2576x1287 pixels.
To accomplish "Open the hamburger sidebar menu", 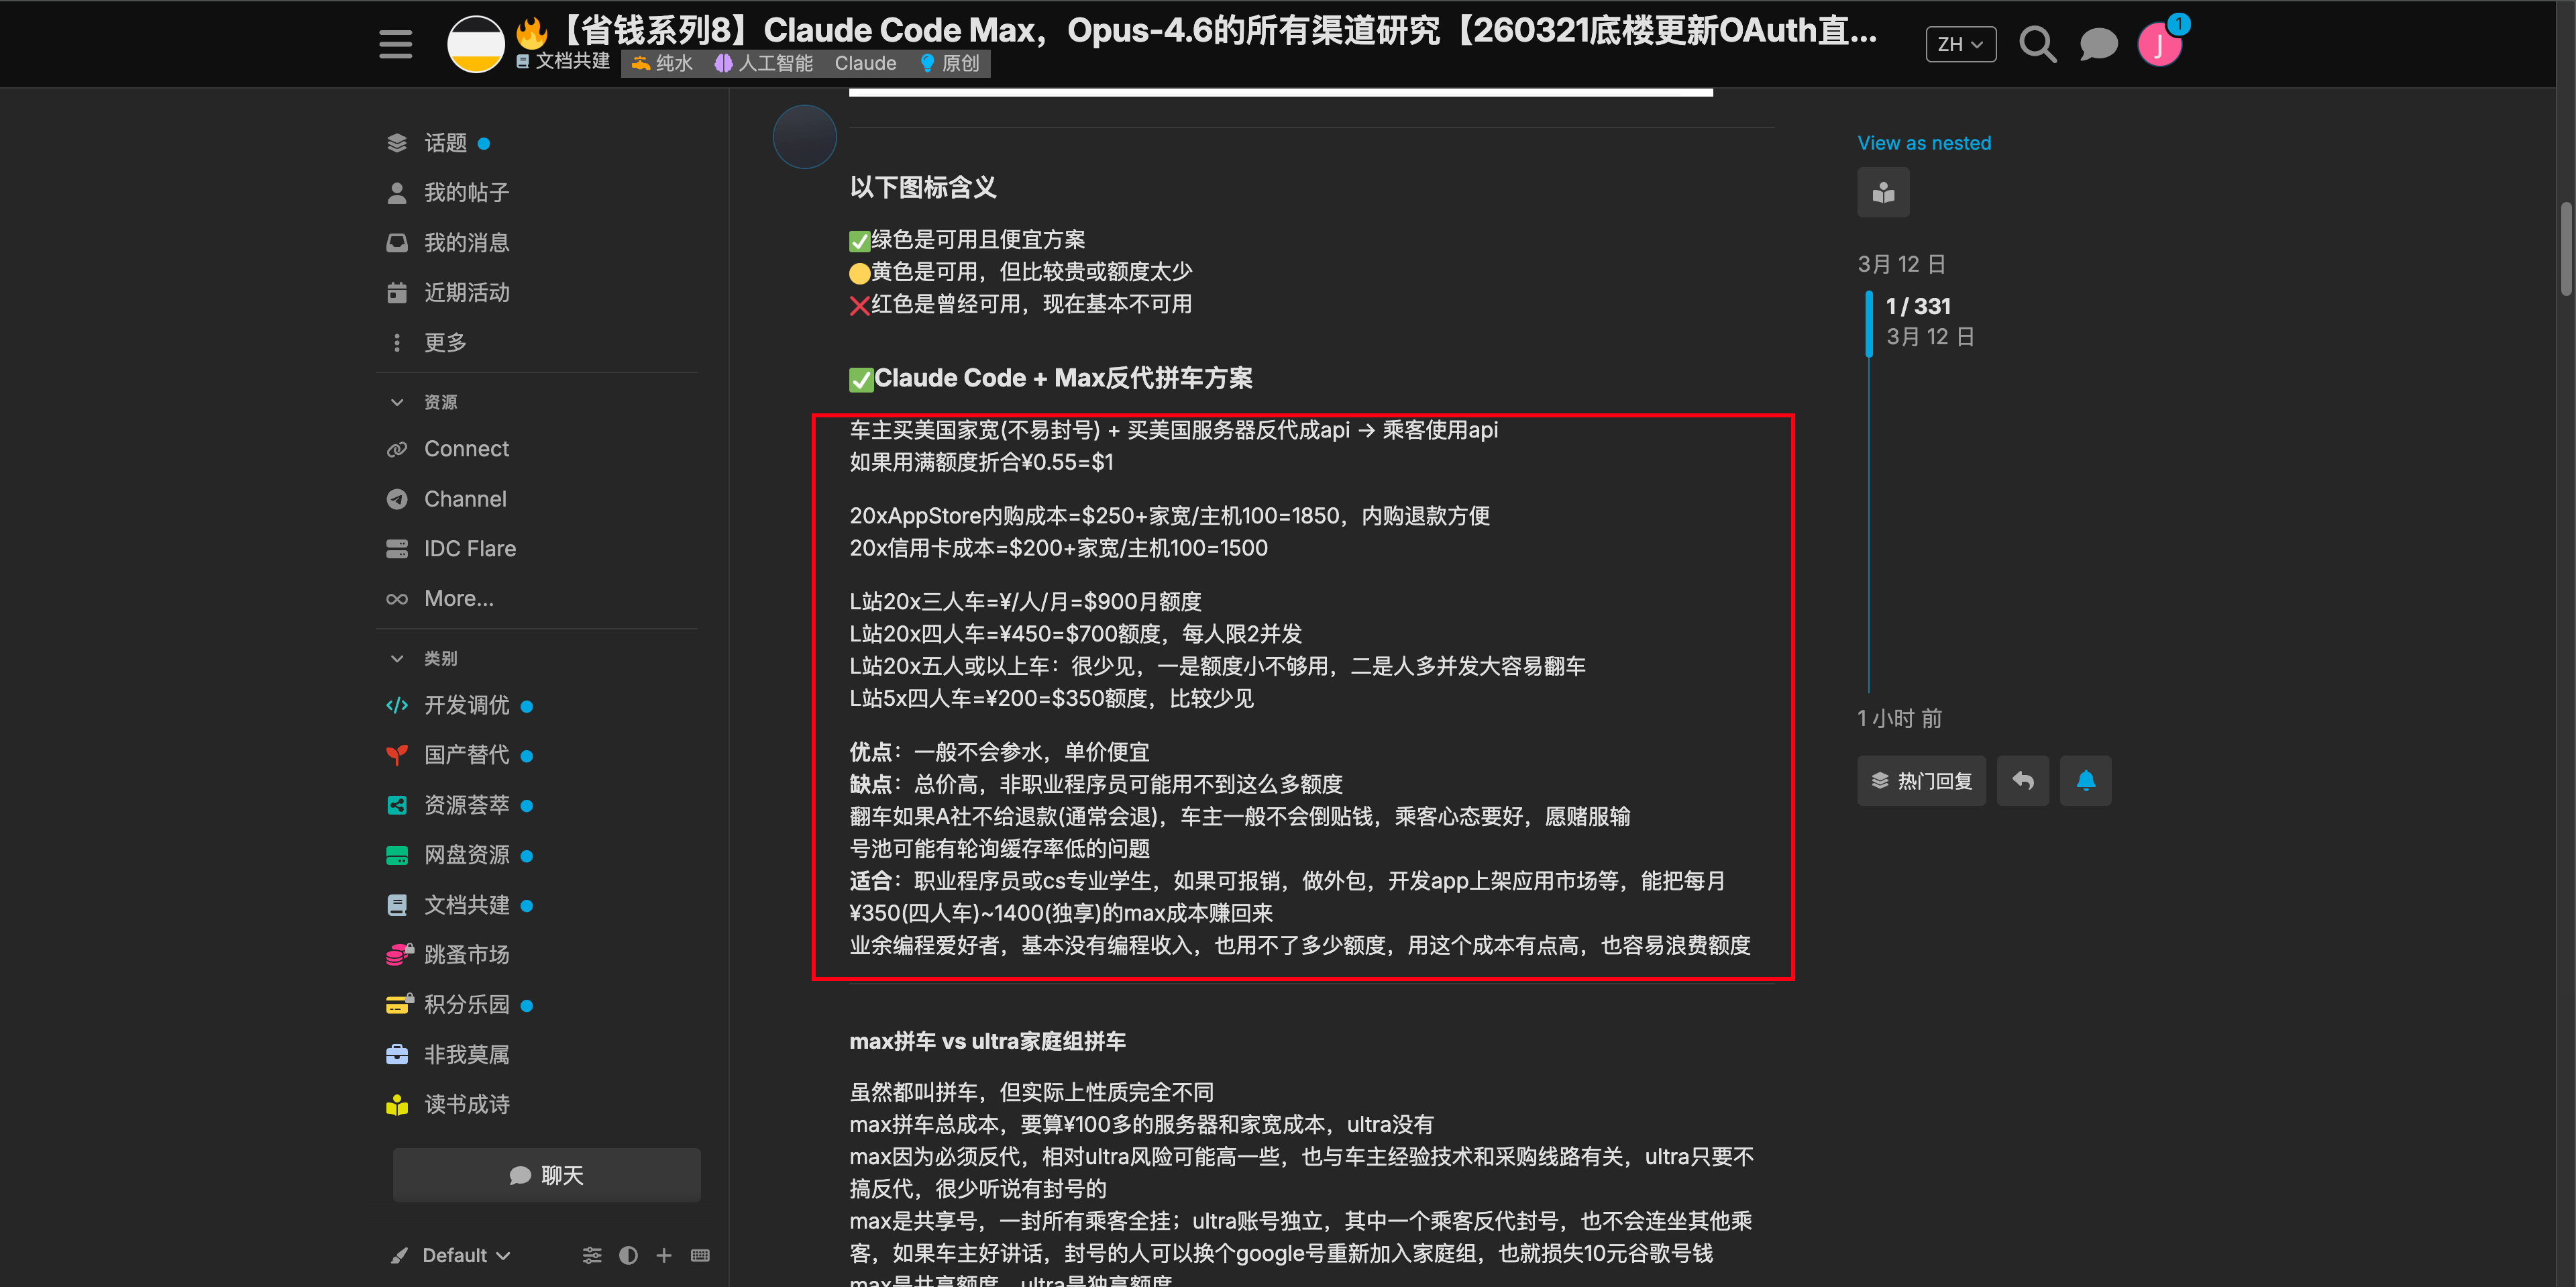I will click(395, 44).
